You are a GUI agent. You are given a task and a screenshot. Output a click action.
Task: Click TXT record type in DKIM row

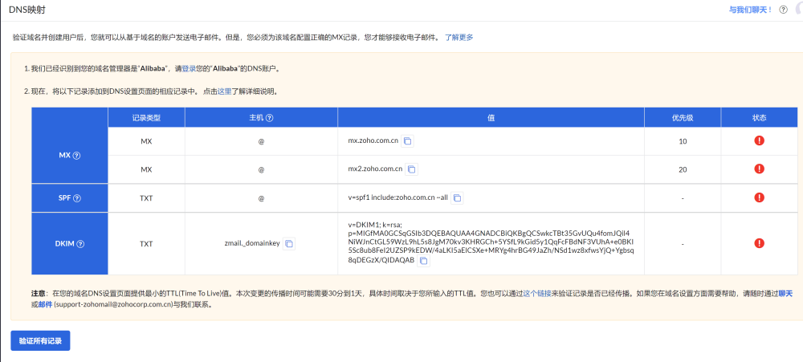tap(146, 244)
